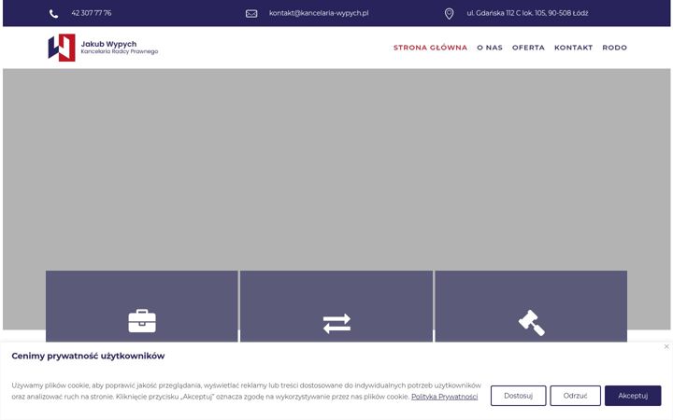The image size is (673, 420).
Task: Open the O Nas menu item
Action: pos(490,48)
